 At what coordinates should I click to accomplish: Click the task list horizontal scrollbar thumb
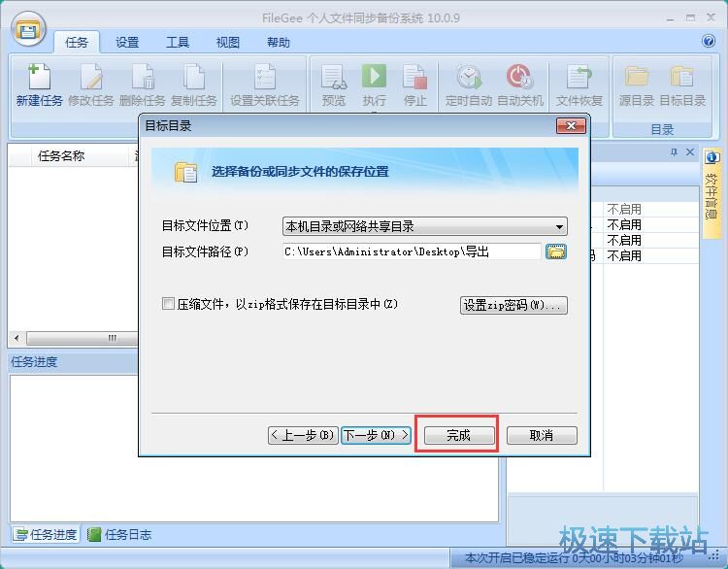[x=83, y=338]
